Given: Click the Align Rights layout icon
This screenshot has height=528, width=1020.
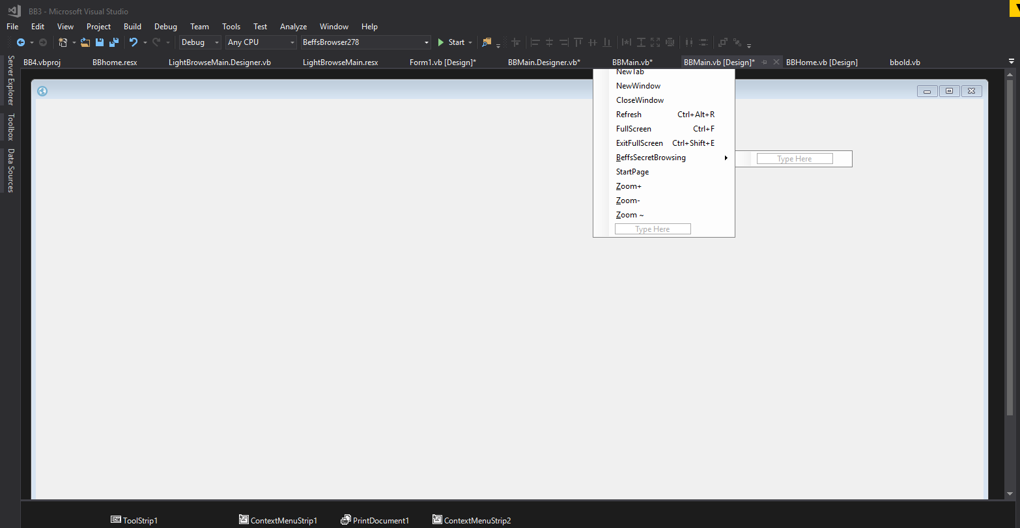Looking at the screenshot, I should click(x=564, y=42).
